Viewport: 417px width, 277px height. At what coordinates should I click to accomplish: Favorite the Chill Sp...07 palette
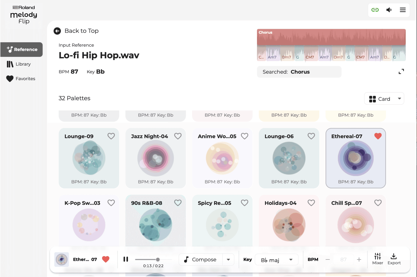tap(378, 203)
